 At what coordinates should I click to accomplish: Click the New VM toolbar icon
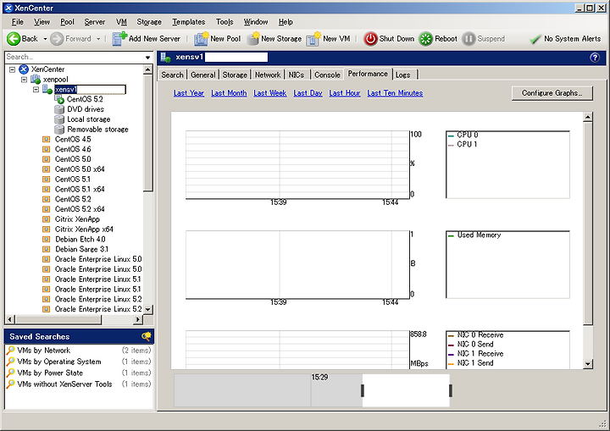(313, 38)
